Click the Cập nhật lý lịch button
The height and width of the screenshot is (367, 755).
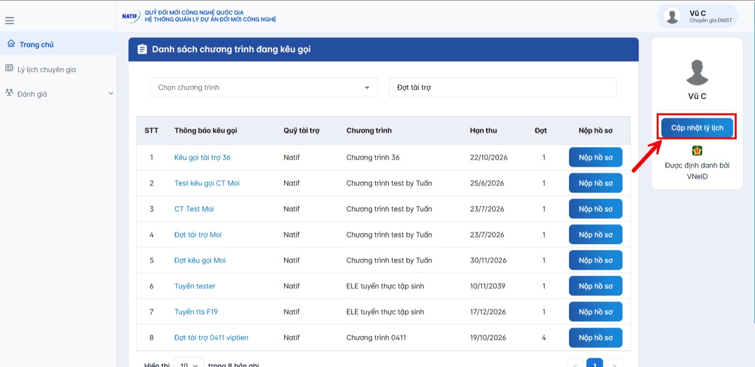[697, 128]
